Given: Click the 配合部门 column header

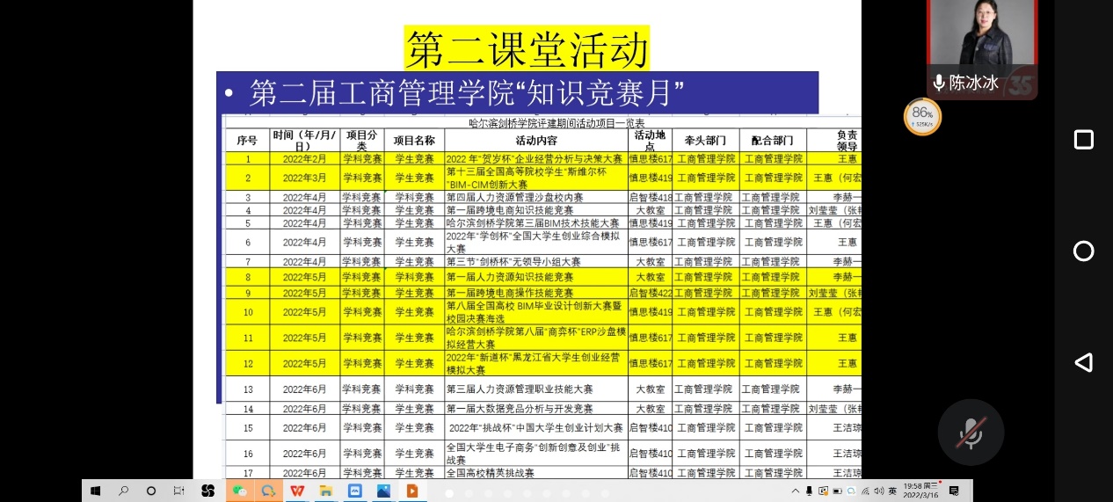Looking at the screenshot, I should coord(772,140).
